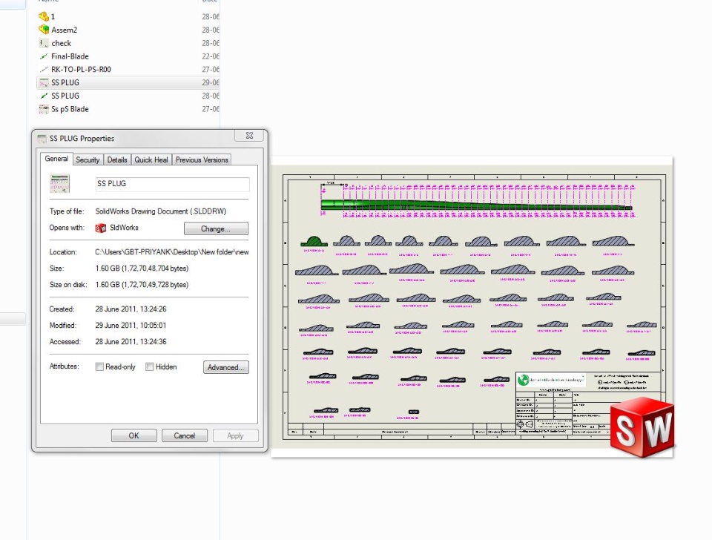Click the Change... button
The height and width of the screenshot is (540, 712).
pyautogui.click(x=216, y=228)
